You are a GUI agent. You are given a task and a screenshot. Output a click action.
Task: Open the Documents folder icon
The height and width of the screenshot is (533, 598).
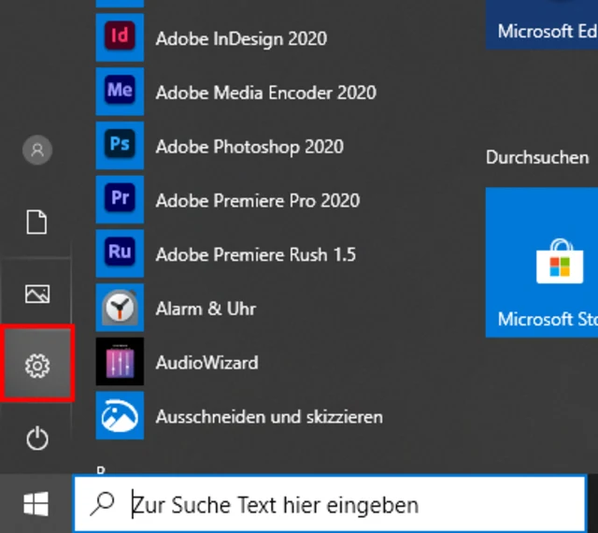point(37,223)
